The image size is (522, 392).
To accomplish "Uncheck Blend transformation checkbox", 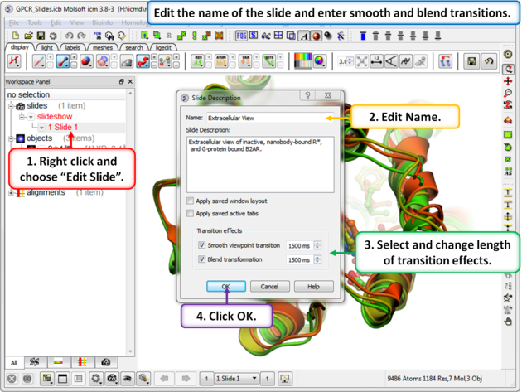I will 202,259.
